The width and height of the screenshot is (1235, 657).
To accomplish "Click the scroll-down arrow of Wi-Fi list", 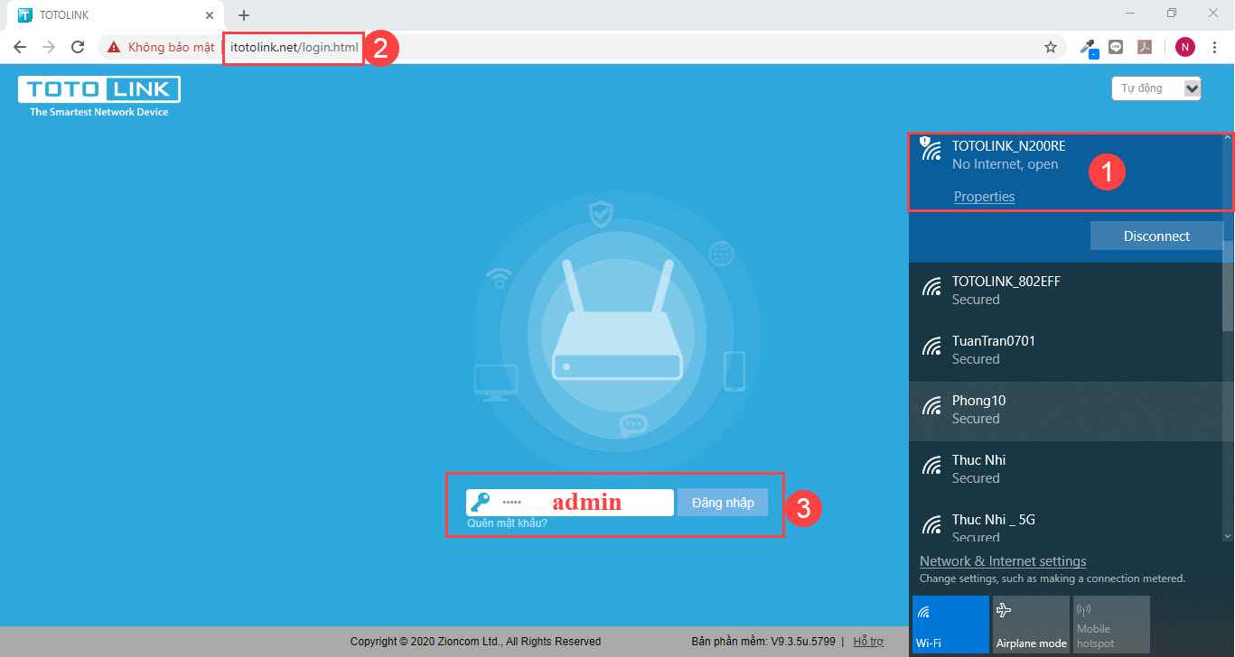I will pyautogui.click(x=1228, y=536).
